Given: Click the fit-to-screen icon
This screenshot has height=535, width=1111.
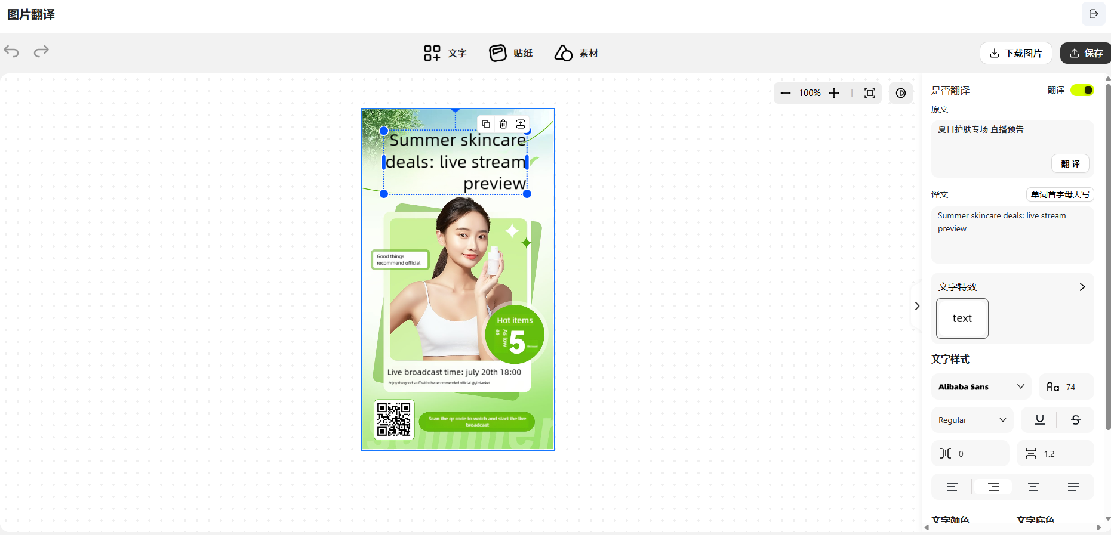Looking at the screenshot, I should 870,93.
